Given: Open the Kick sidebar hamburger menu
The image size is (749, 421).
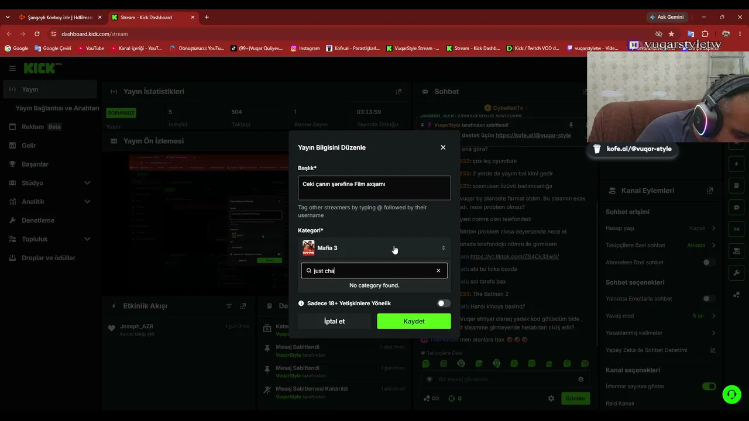Looking at the screenshot, I should 12,68.
